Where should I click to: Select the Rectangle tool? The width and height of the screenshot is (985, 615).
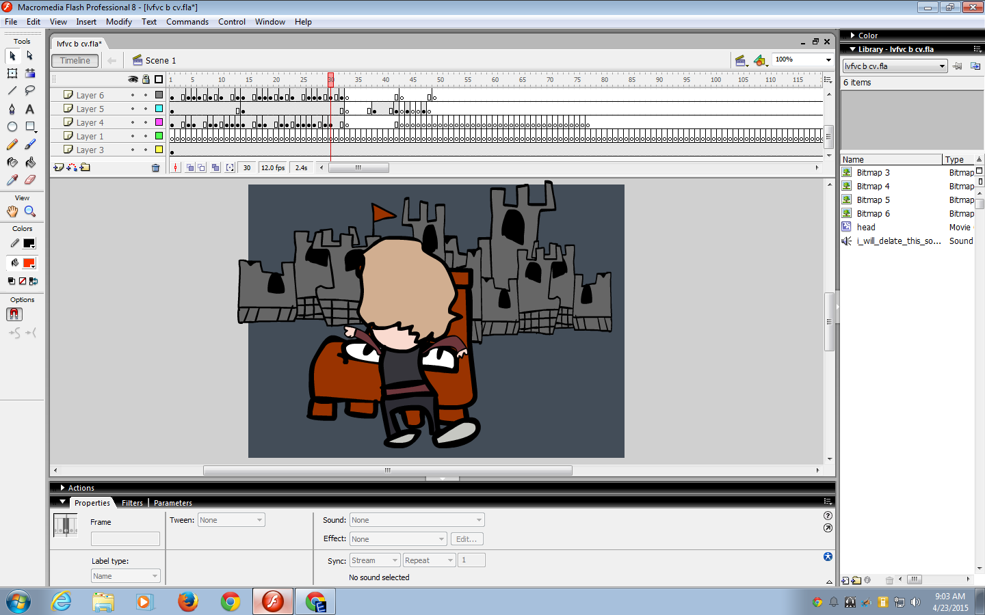[x=30, y=126]
